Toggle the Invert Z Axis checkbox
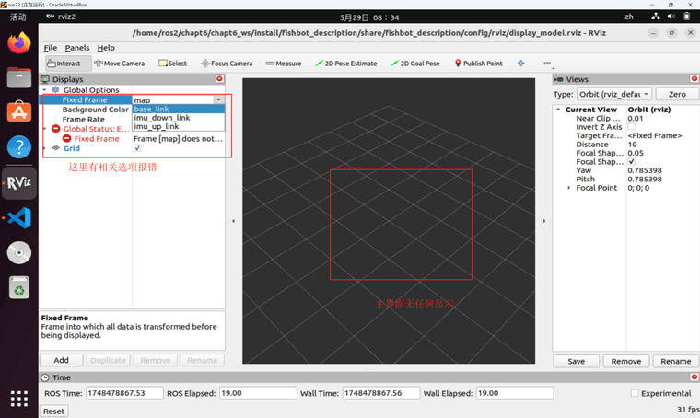Screen dimensions: 700x418 coord(632,127)
